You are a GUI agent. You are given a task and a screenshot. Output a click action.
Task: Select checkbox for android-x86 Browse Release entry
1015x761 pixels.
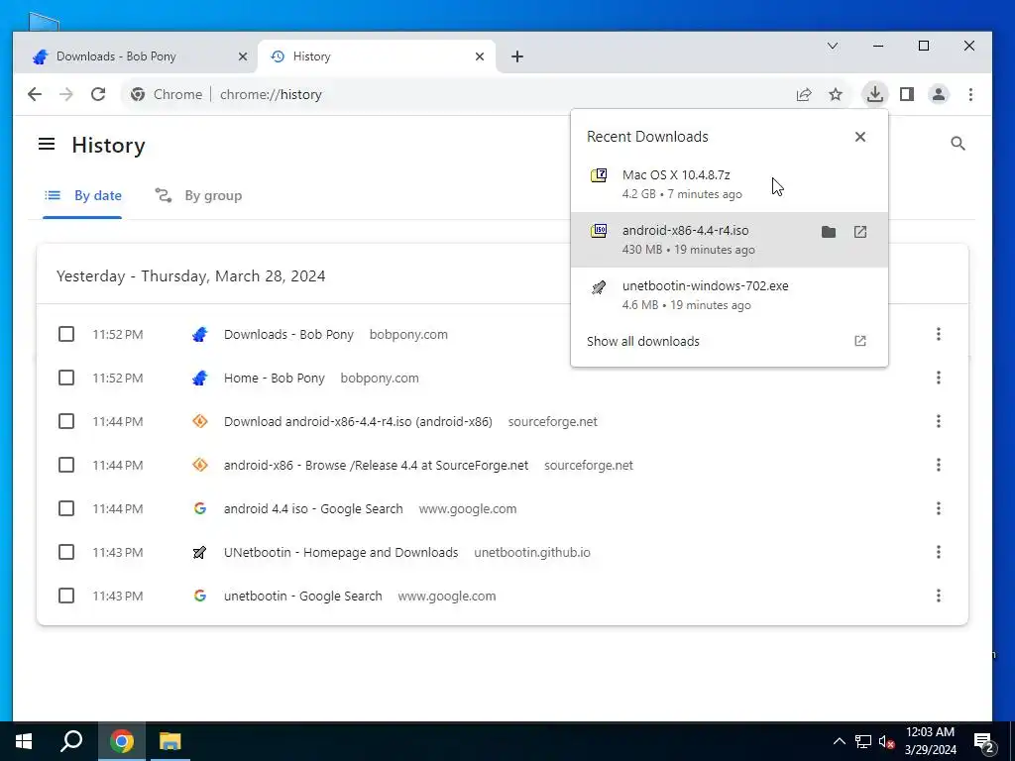tap(66, 465)
